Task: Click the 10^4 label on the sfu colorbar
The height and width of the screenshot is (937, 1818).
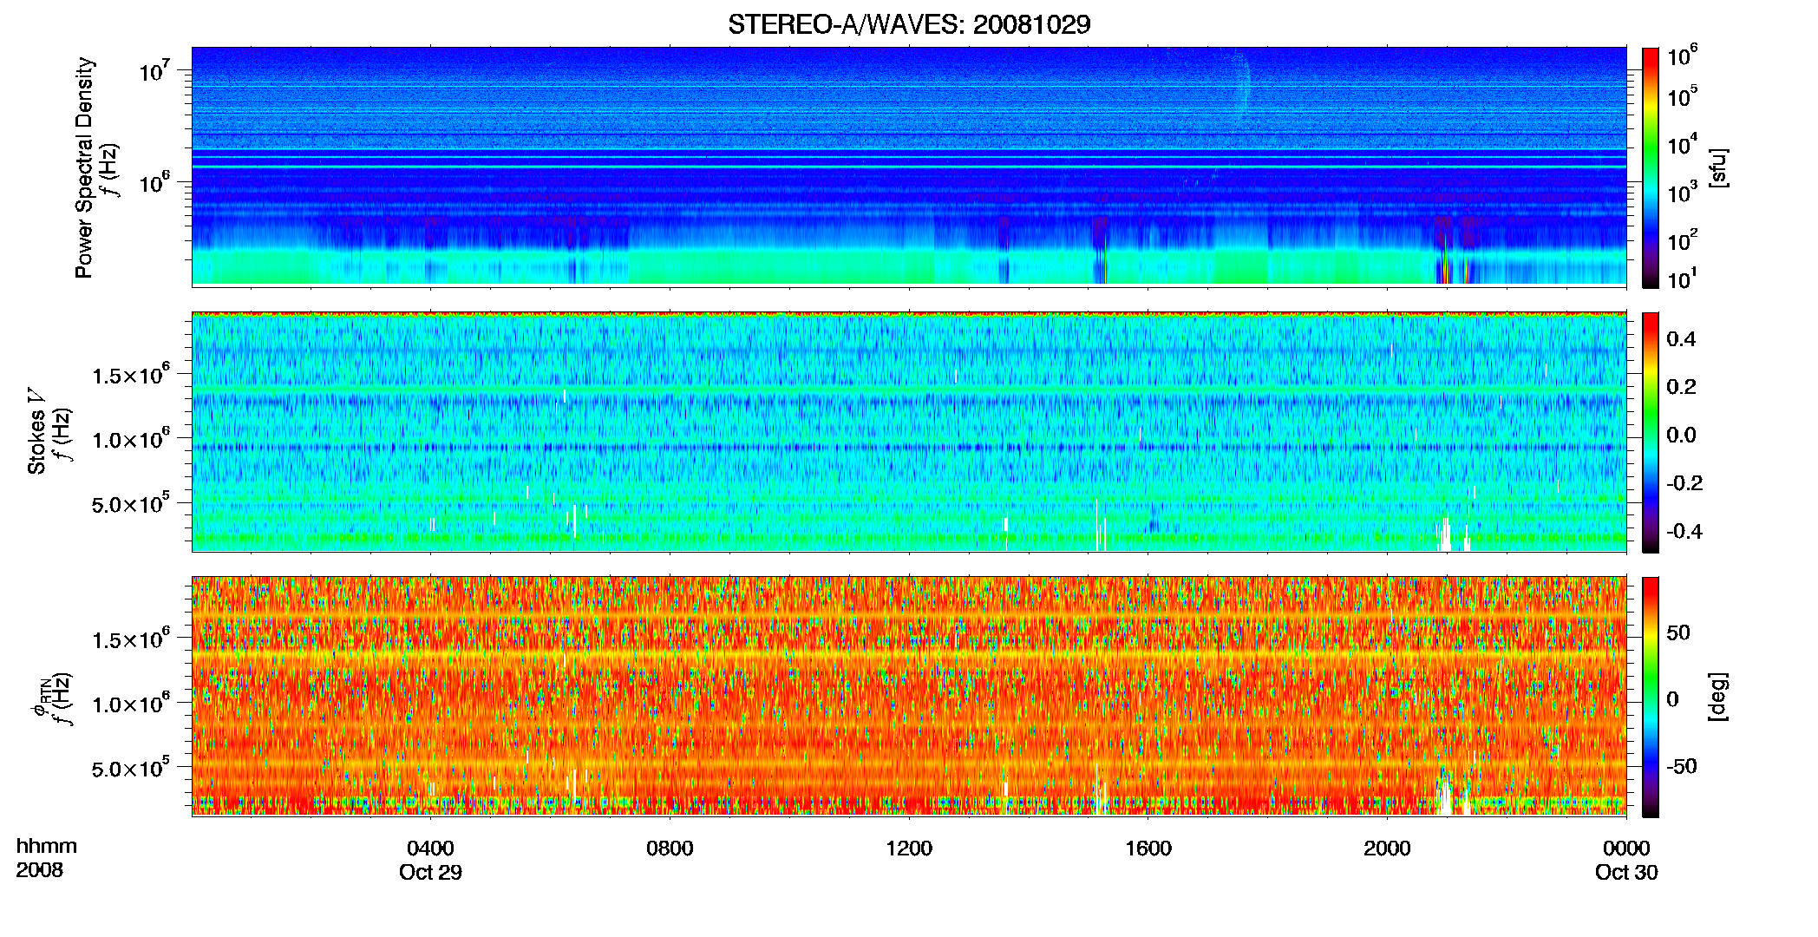Action: 1682,145
